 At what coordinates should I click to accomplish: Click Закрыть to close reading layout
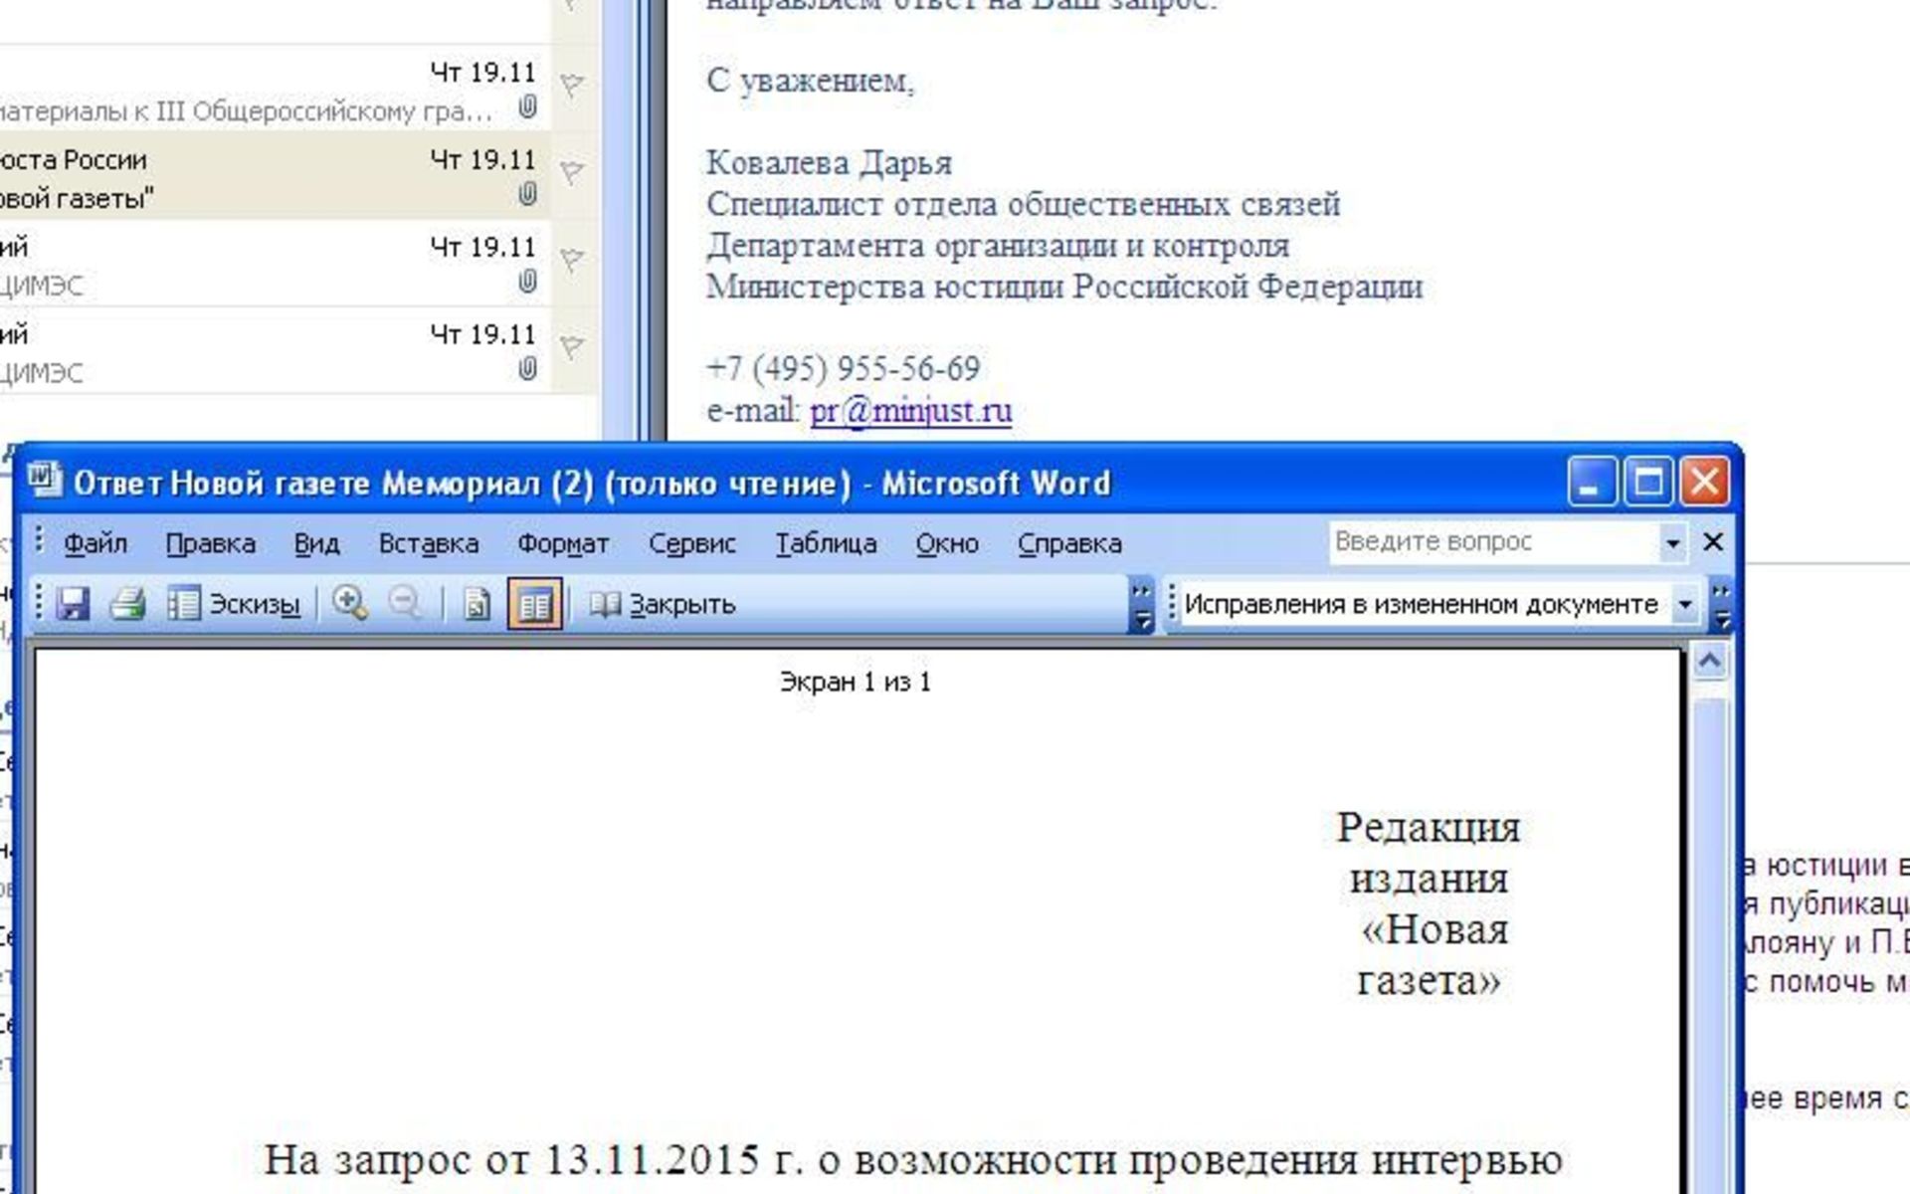click(x=663, y=604)
